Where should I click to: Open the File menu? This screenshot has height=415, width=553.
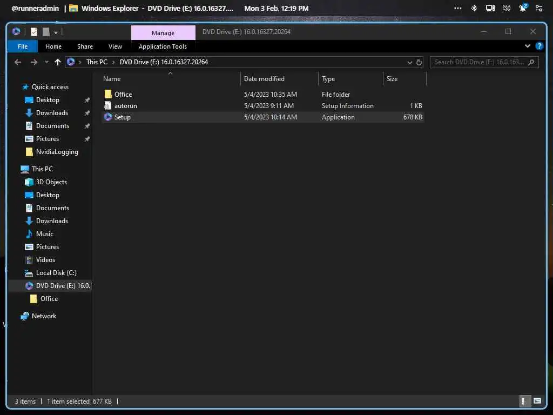pyautogui.click(x=23, y=46)
